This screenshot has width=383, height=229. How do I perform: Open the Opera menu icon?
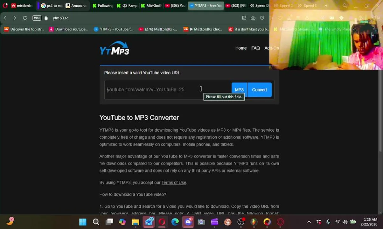(x=5, y=5)
